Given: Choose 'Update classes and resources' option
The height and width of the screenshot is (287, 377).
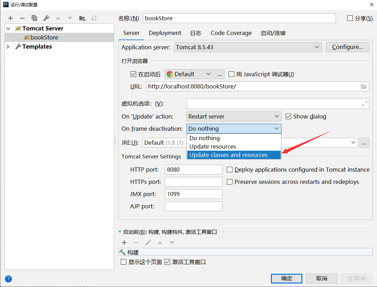Looking at the screenshot, I should click(234, 155).
